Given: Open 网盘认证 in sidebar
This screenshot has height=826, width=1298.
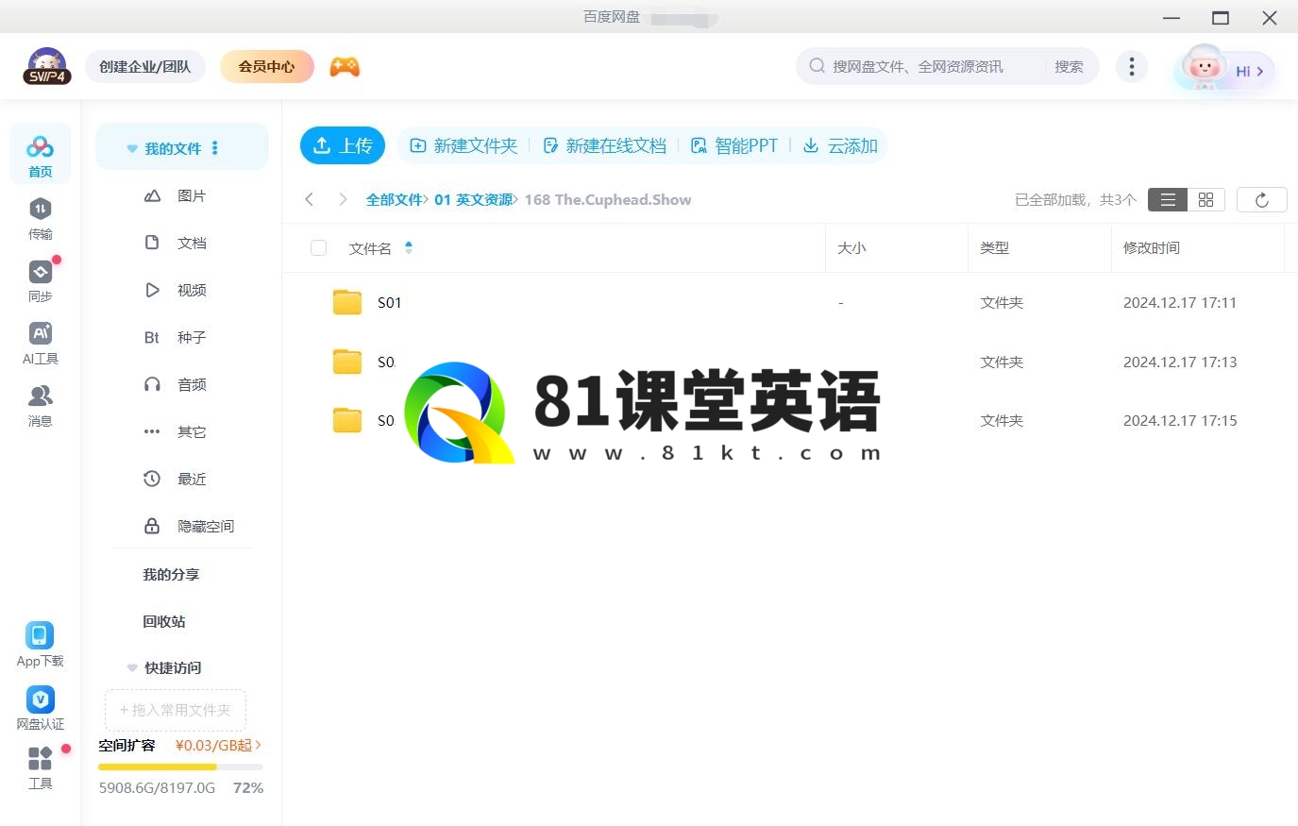Looking at the screenshot, I should coord(40,708).
